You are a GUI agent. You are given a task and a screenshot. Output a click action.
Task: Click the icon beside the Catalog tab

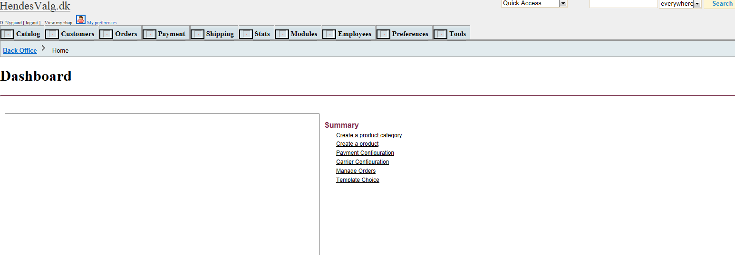tap(8, 34)
